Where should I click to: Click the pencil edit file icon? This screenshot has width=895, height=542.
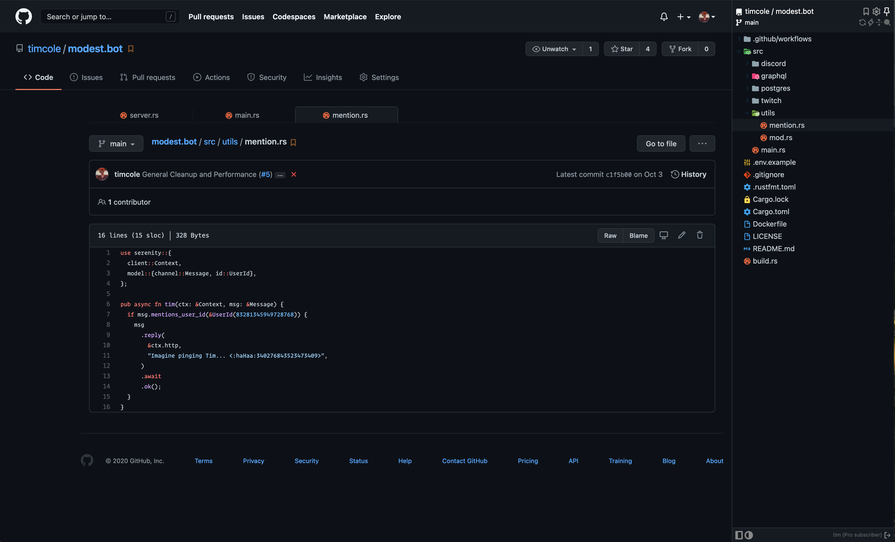682,235
